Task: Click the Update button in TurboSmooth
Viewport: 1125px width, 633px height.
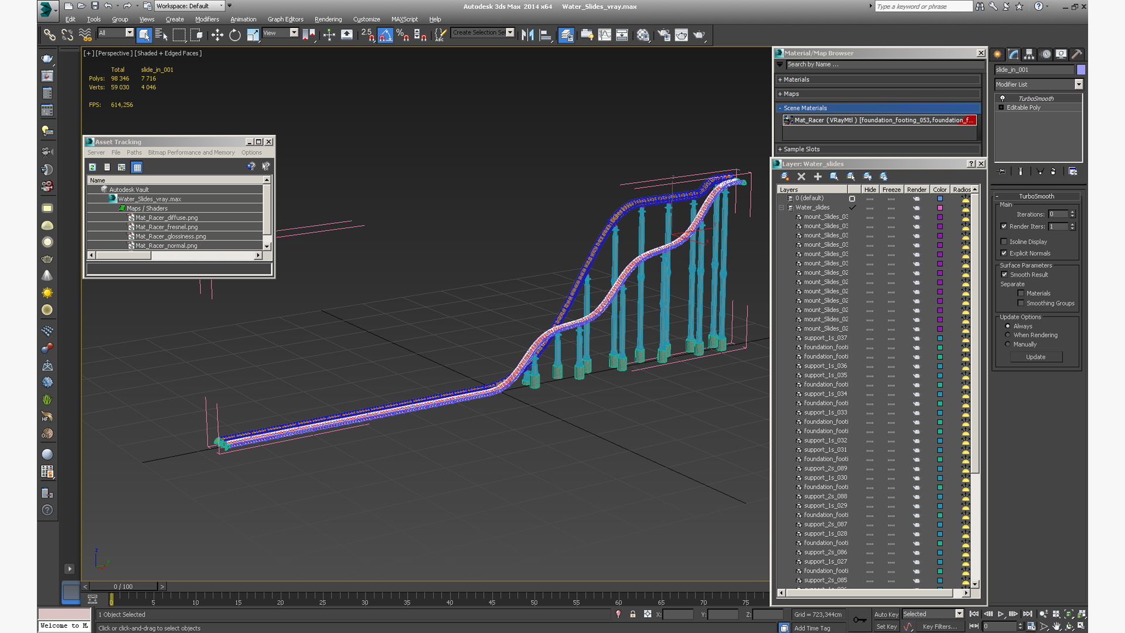Action: pos(1035,357)
